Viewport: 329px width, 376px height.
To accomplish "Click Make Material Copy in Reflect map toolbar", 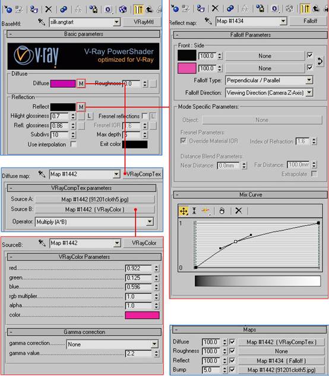I will (230, 9).
